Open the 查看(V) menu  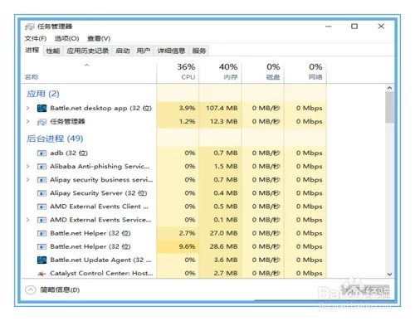click(x=99, y=38)
